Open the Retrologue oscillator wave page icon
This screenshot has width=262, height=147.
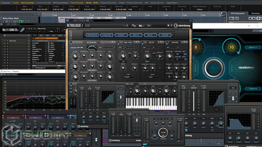point(134,26)
